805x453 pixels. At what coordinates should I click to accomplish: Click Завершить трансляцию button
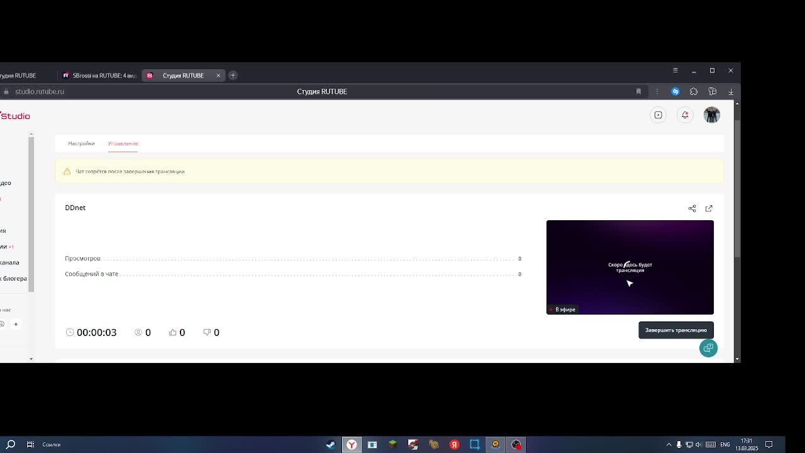coord(676,330)
